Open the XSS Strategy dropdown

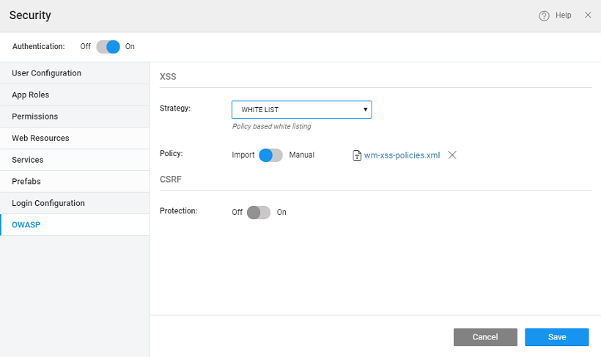coord(301,110)
